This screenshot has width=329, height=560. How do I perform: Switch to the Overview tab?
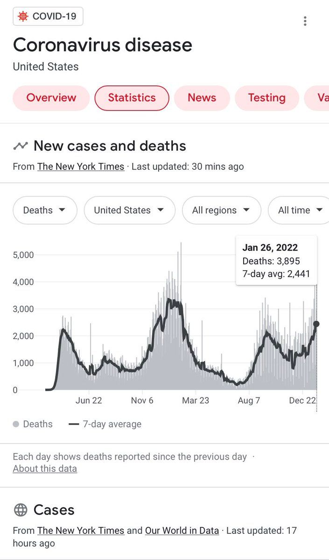pos(51,98)
